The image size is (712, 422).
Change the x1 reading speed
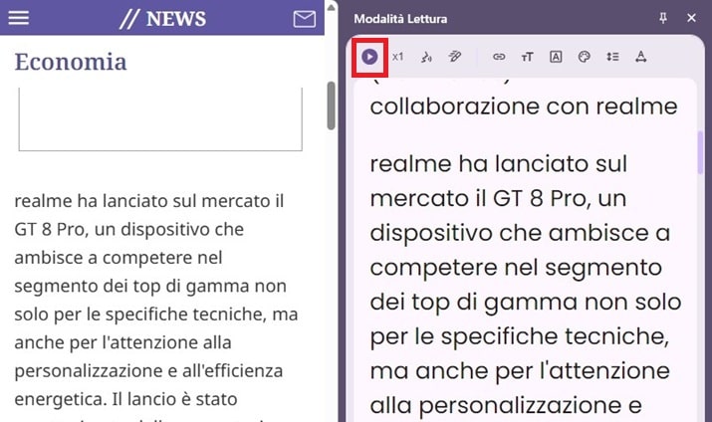coord(397,57)
